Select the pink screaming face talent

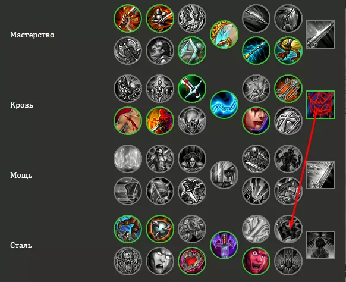256,261
